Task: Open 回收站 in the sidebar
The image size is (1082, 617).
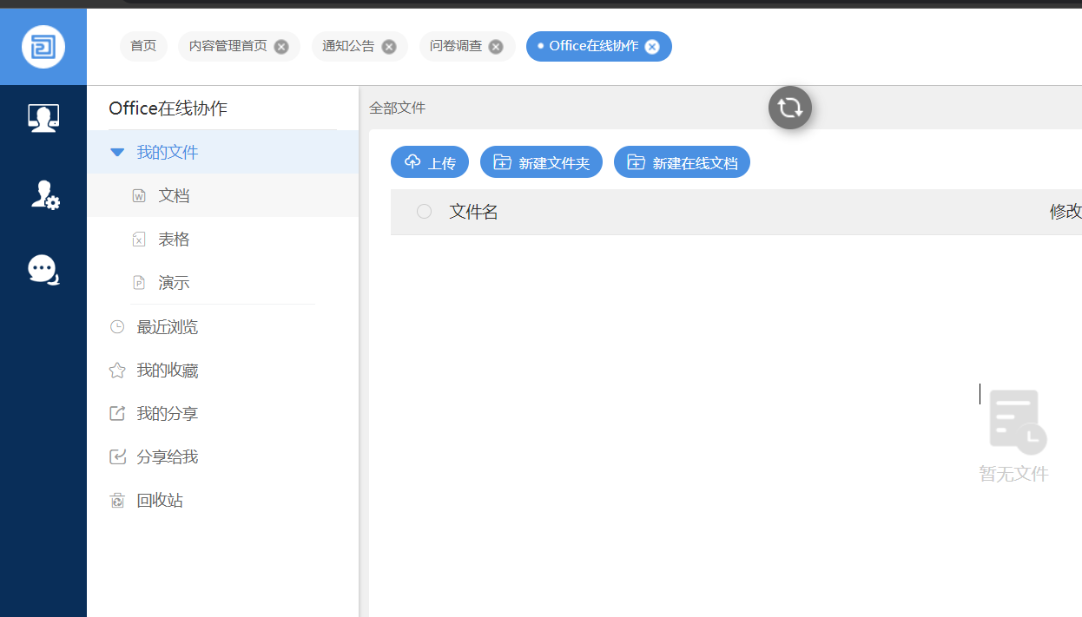Action: (x=222, y=501)
